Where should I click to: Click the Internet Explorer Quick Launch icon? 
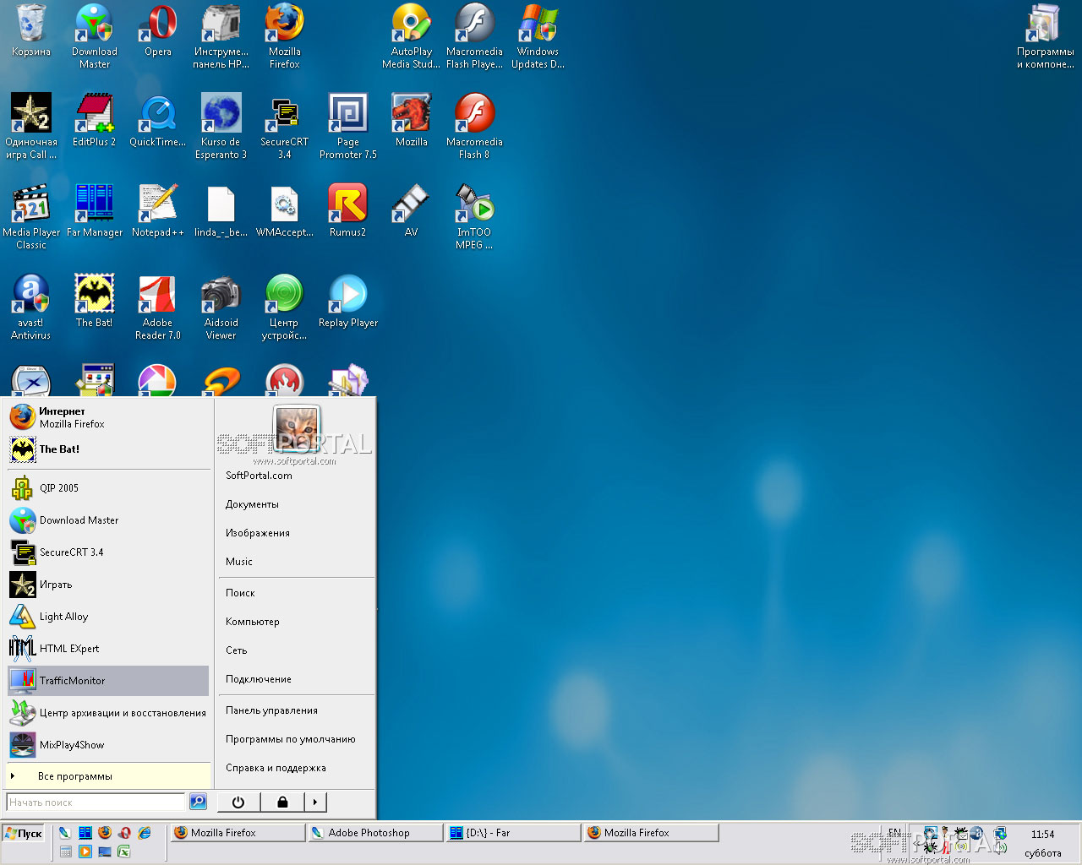coord(145,833)
